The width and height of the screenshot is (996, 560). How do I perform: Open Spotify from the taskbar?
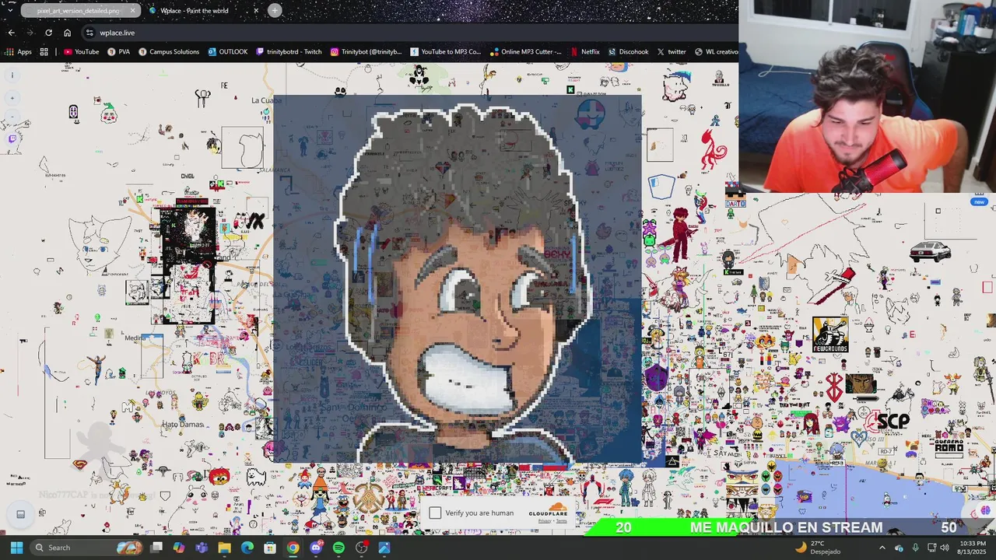pyautogui.click(x=338, y=548)
